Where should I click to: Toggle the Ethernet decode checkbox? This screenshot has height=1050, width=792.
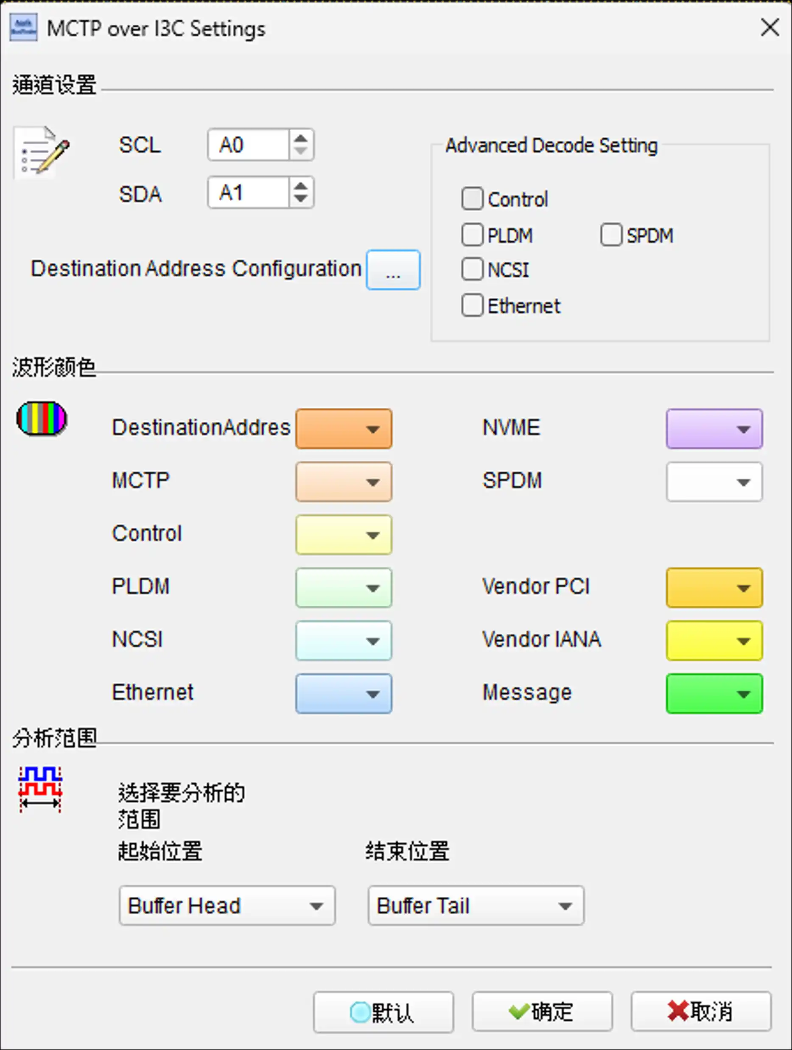tap(472, 305)
